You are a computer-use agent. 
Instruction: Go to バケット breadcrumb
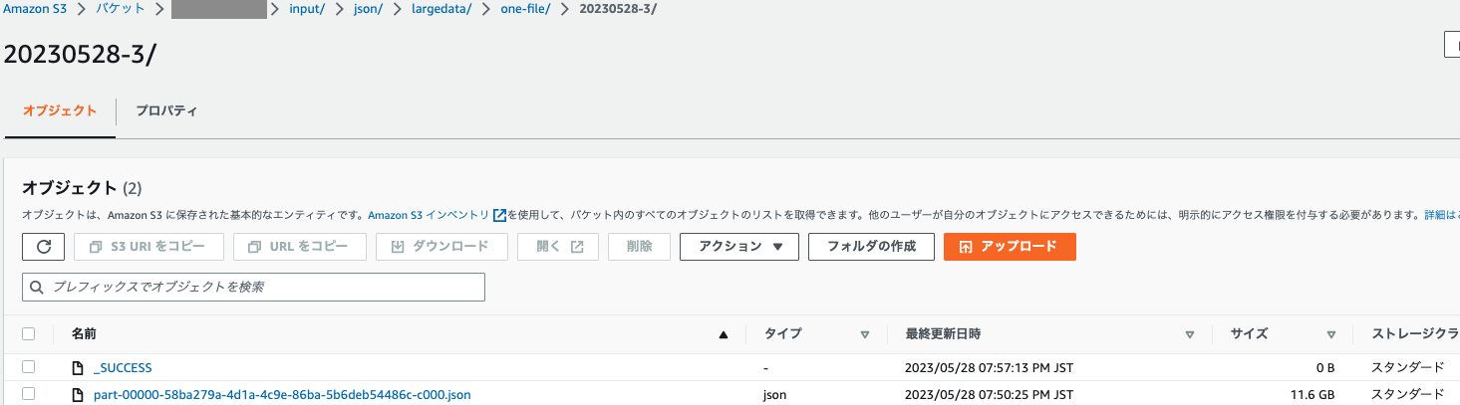120,9
